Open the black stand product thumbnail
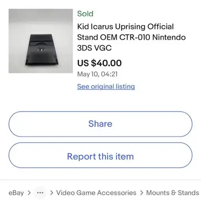This screenshot has width=201, height=201. click(x=41, y=41)
